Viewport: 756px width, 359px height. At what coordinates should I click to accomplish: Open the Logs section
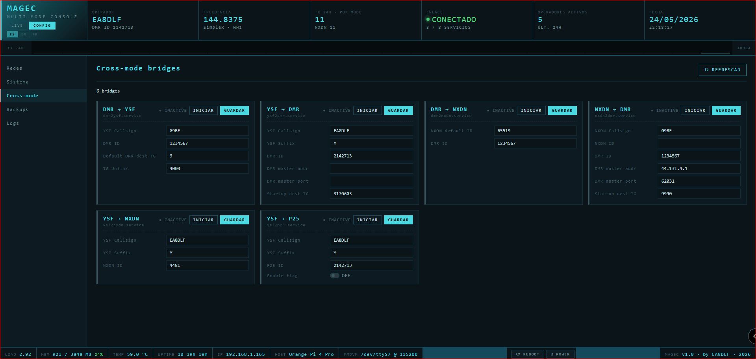click(43, 123)
